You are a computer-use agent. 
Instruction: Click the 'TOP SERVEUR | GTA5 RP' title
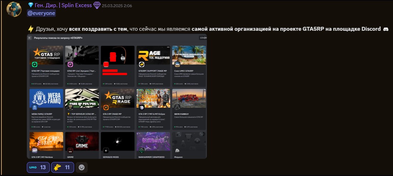coord(82,114)
